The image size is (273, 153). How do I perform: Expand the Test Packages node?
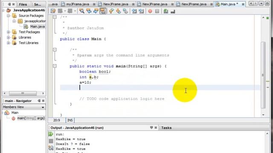(8, 32)
